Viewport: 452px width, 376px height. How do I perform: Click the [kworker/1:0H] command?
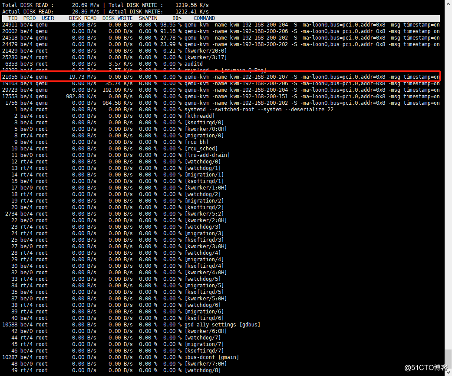[x=206, y=188]
